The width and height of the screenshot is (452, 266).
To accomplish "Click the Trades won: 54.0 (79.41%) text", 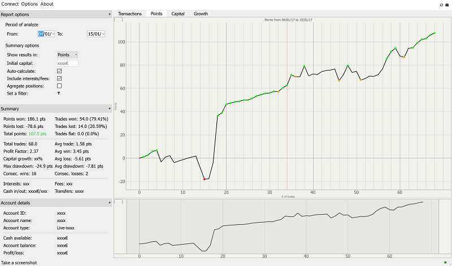I will pyautogui.click(x=81, y=119).
